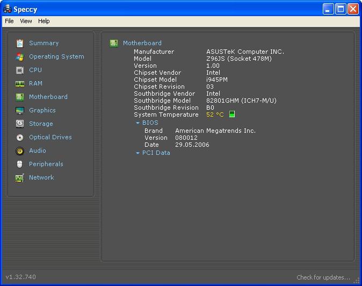Click the Optical Drives disc icon
This screenshot has width=362, height=286.
pyautogui.click(x=20, y=138)
